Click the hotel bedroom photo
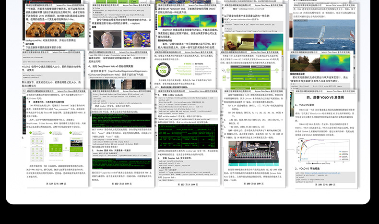The height and width of the screenshot is (224, 379). (239, 42)
